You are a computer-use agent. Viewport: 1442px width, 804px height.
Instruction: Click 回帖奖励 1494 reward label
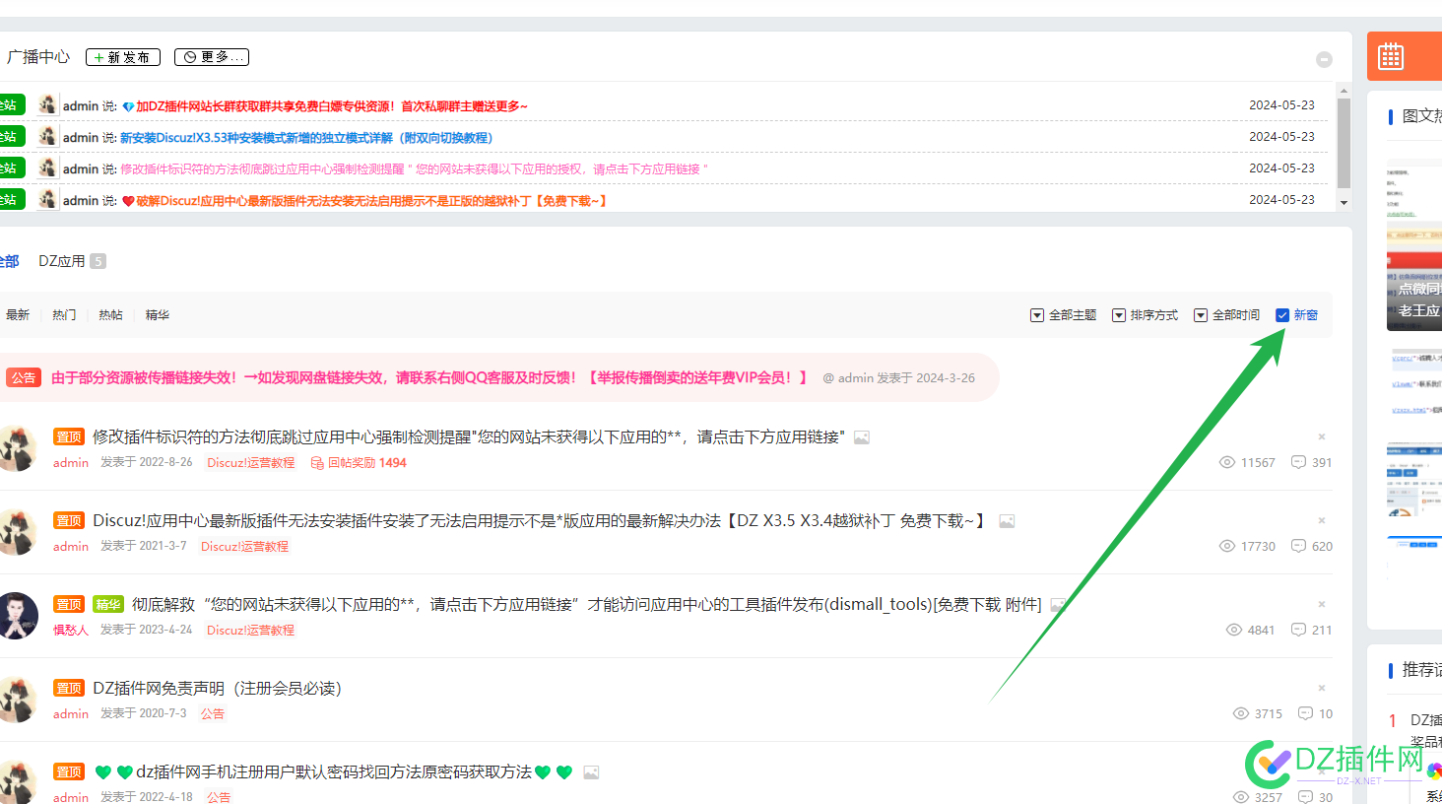pos(359,463)
